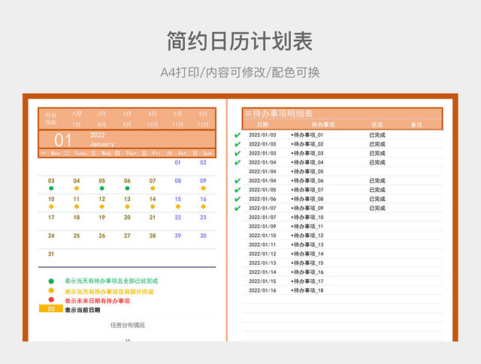
Task: Select calendar date 01
Action: click(177, 162)
